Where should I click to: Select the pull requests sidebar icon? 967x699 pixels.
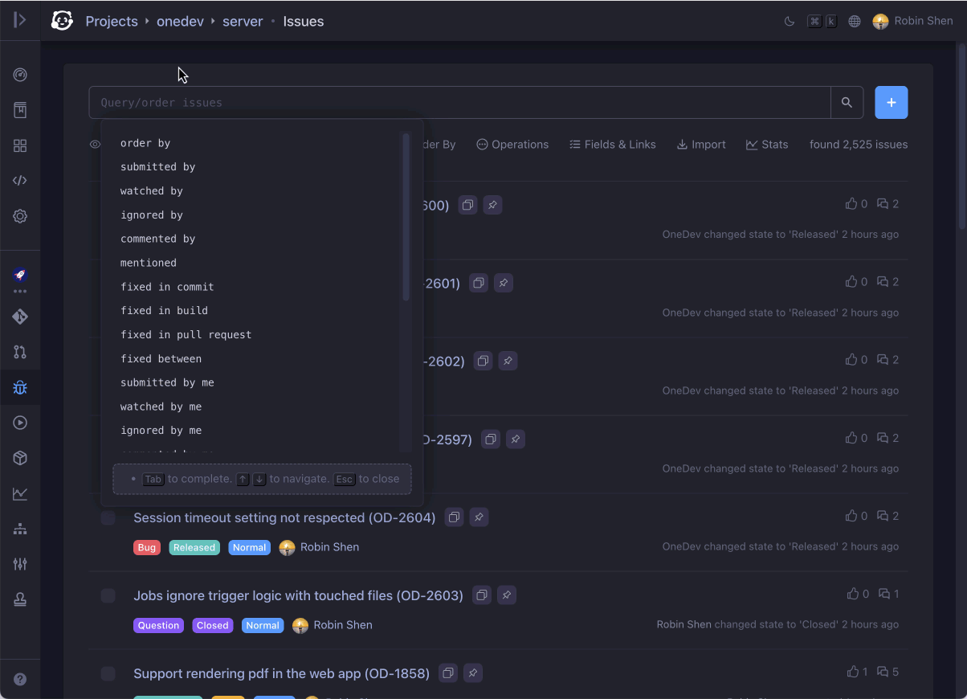pos(20,352)
